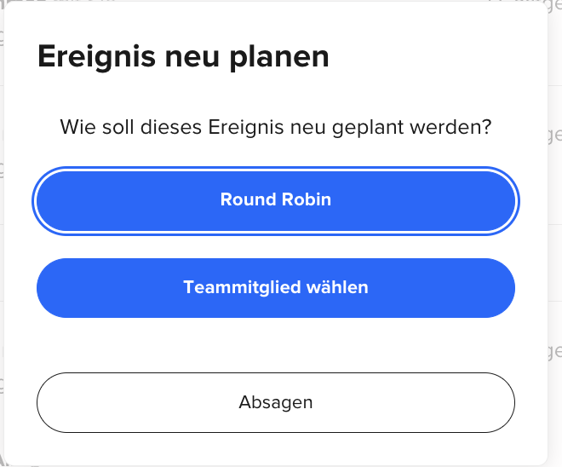Click the question text about rescheduling
Screen dimensions: 562x467
pos(276,127)
